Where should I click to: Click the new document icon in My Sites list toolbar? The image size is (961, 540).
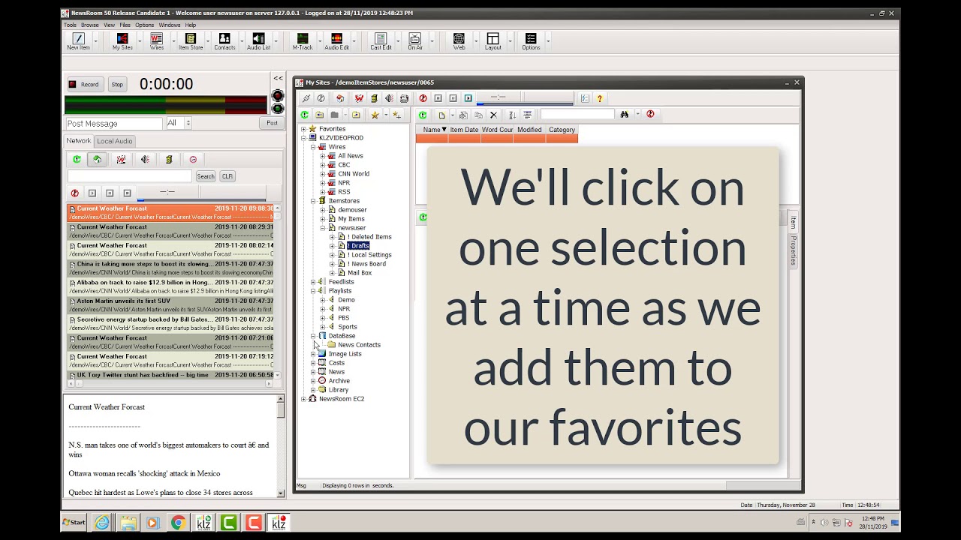(x=441, y=115)
